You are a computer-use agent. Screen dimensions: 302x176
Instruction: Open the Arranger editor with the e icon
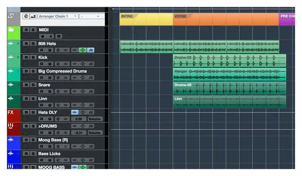26,16
